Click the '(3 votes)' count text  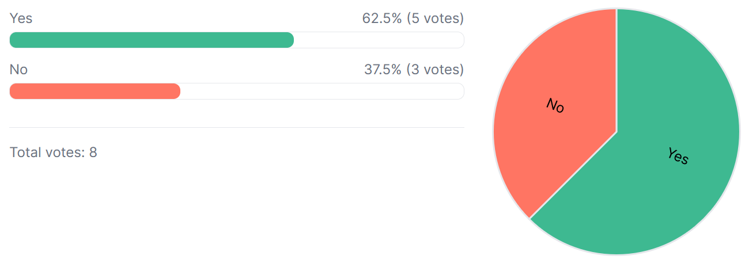(x=435, y=70)
